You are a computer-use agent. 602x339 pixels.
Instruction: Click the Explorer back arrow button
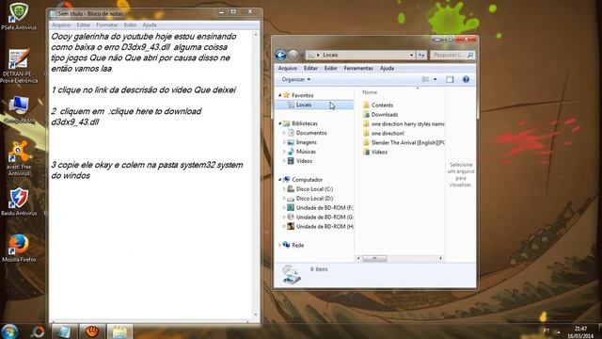click(280, 55)
